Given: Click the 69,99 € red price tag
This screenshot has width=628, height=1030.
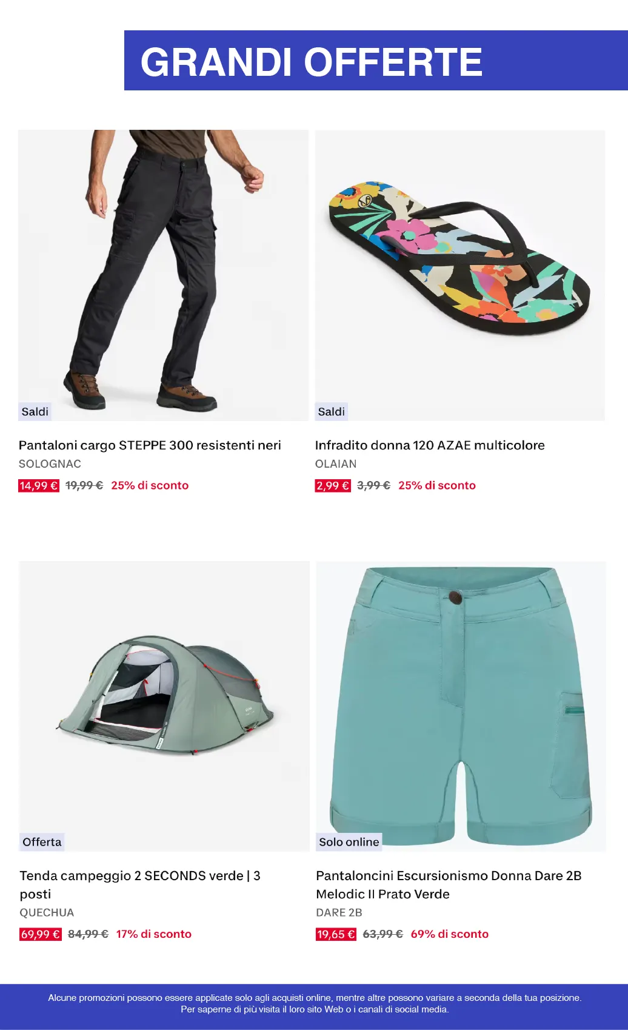Looking at the screenshot, I should pyautogui.click(x=41, y=934).
